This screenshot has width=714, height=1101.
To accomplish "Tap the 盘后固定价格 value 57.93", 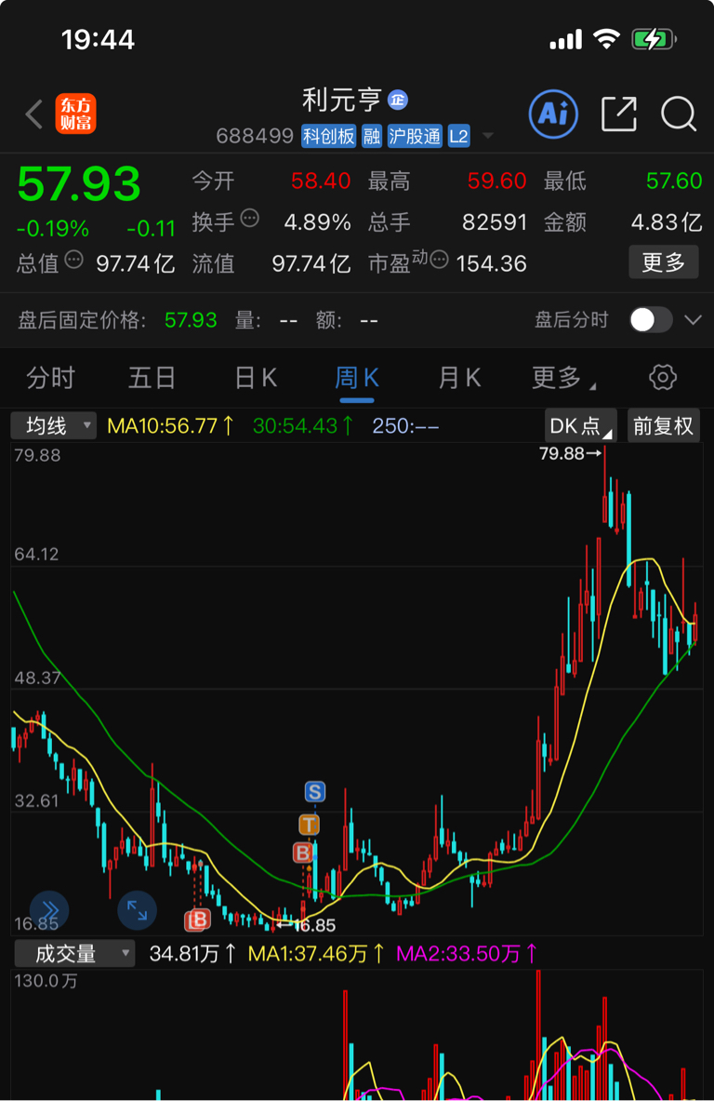I will pos(191,320).
